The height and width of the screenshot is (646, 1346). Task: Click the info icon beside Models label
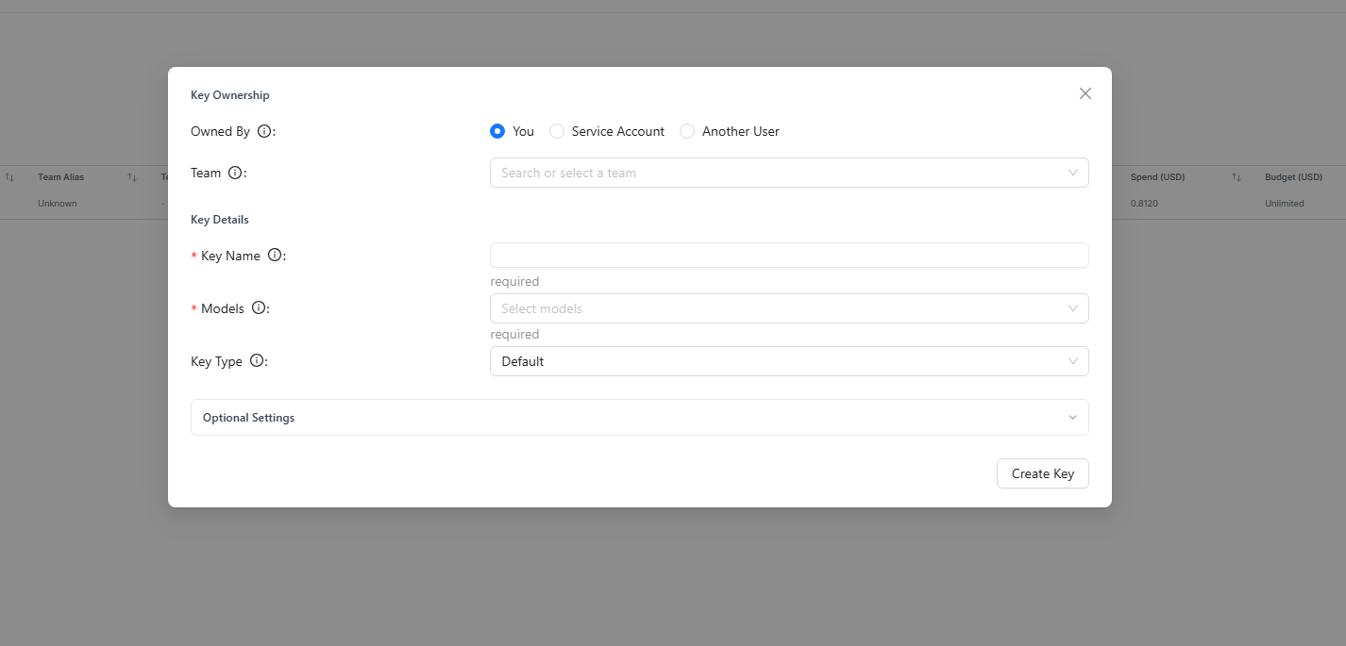[259, 308]
